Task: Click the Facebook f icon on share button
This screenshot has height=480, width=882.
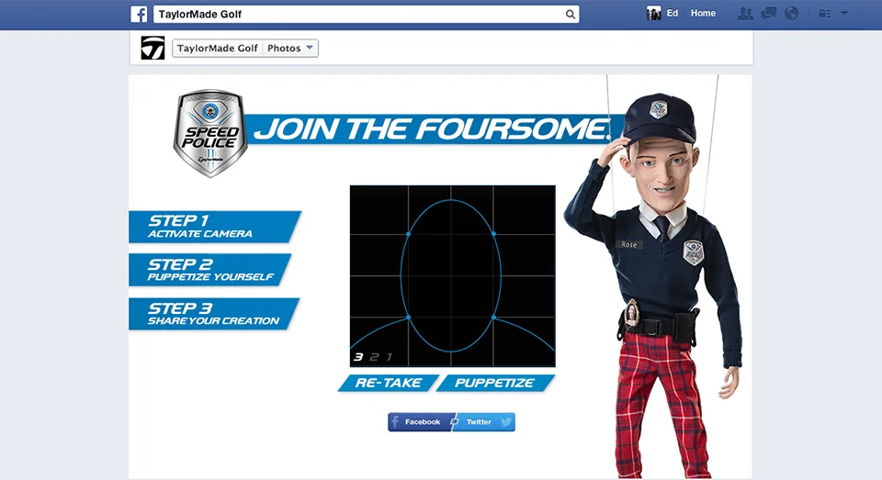Action: [x=395, y=421]
